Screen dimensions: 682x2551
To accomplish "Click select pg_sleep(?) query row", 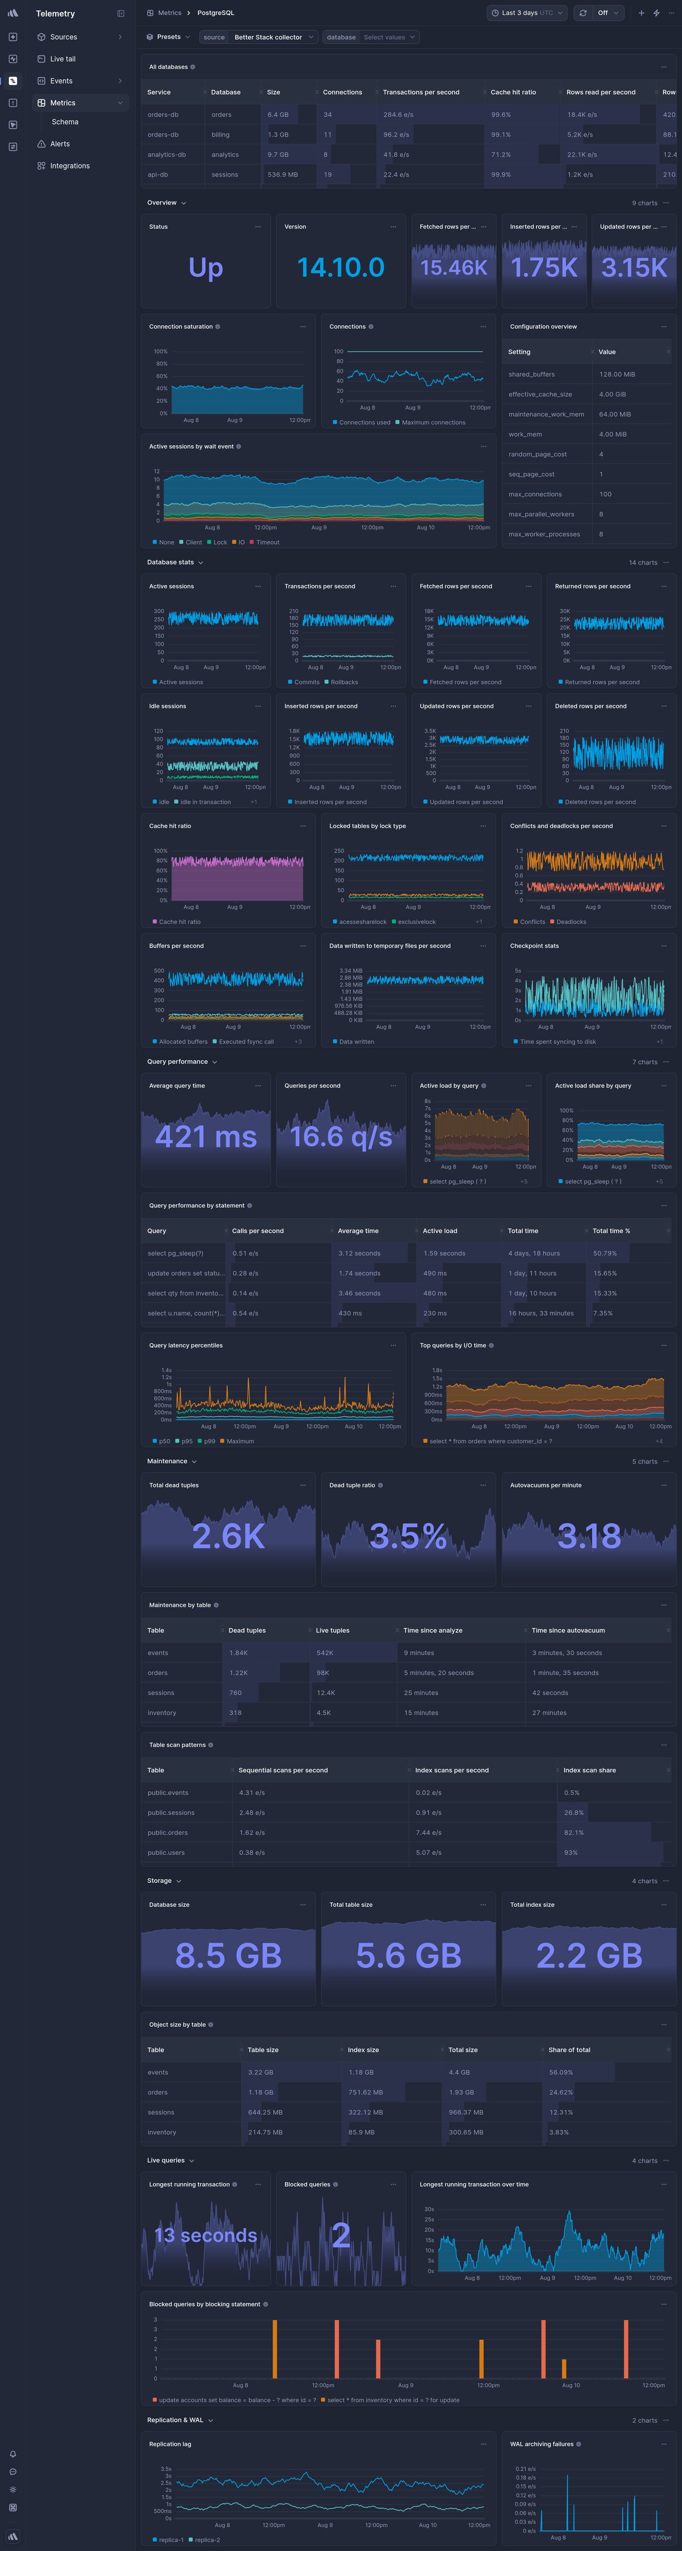I will (408, 1253).
